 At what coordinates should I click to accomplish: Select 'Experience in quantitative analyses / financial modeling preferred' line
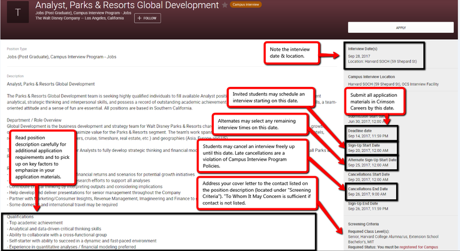(x=71, y=247)
